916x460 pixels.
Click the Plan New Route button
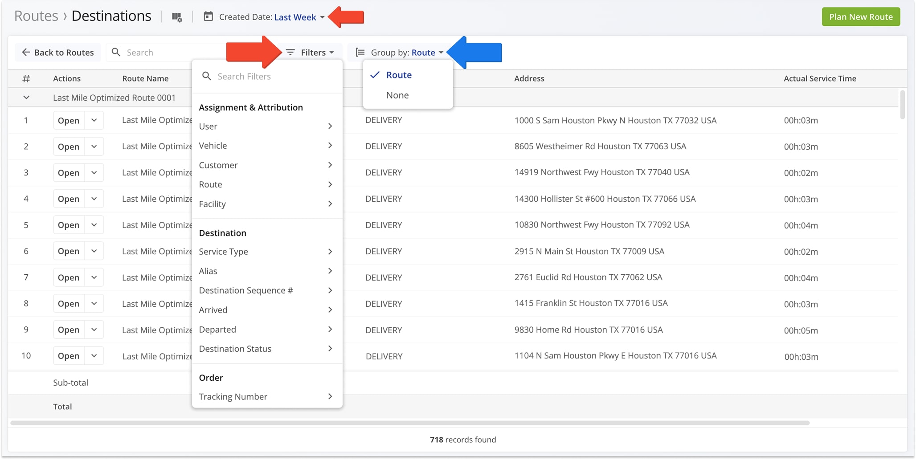pos(860,16)
